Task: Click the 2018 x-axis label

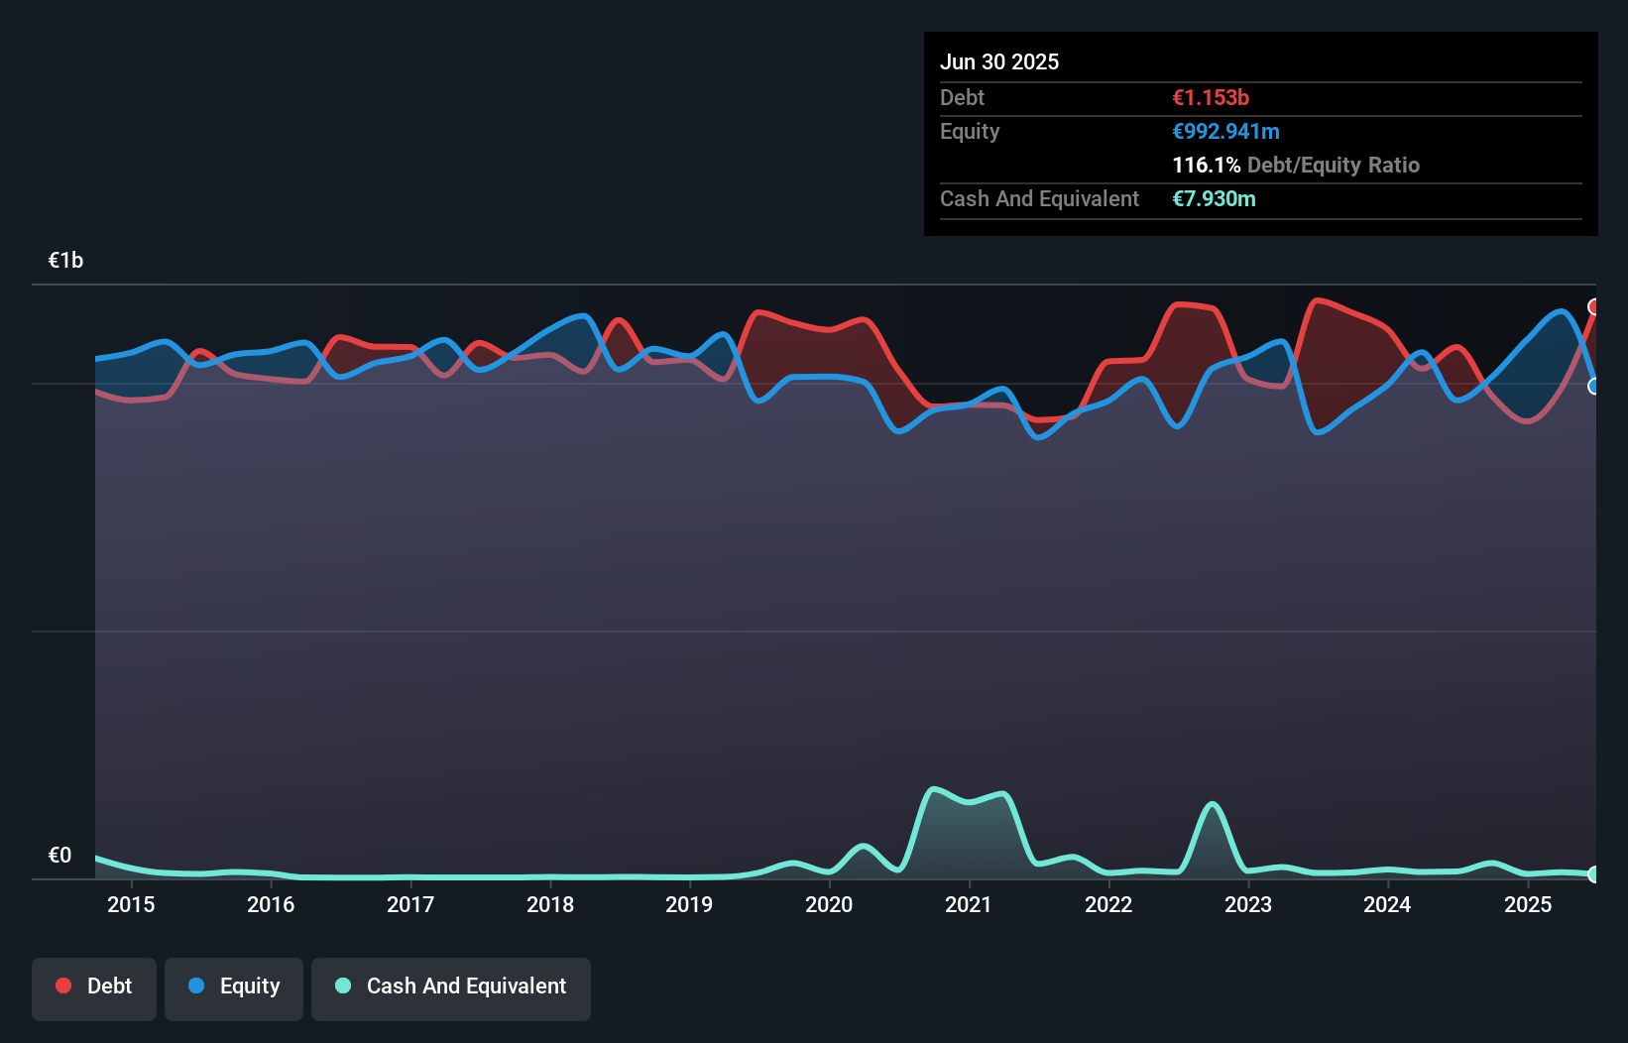Action: coord(550,904)
